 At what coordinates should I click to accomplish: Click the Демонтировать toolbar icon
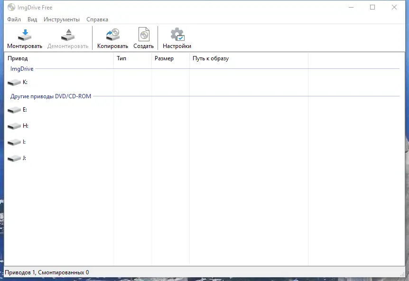pyautogui.click(x=68, y=35)
